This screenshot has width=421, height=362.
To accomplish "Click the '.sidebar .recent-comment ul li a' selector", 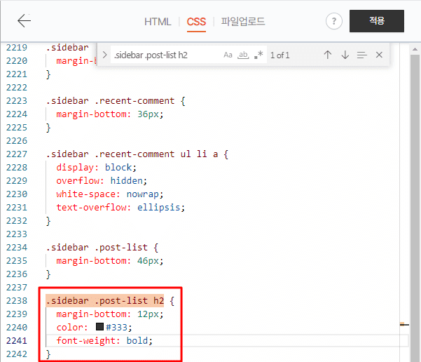I will tap(132, 154).
